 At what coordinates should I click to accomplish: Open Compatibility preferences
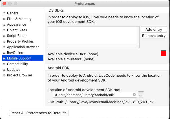[x=17, y=64]
